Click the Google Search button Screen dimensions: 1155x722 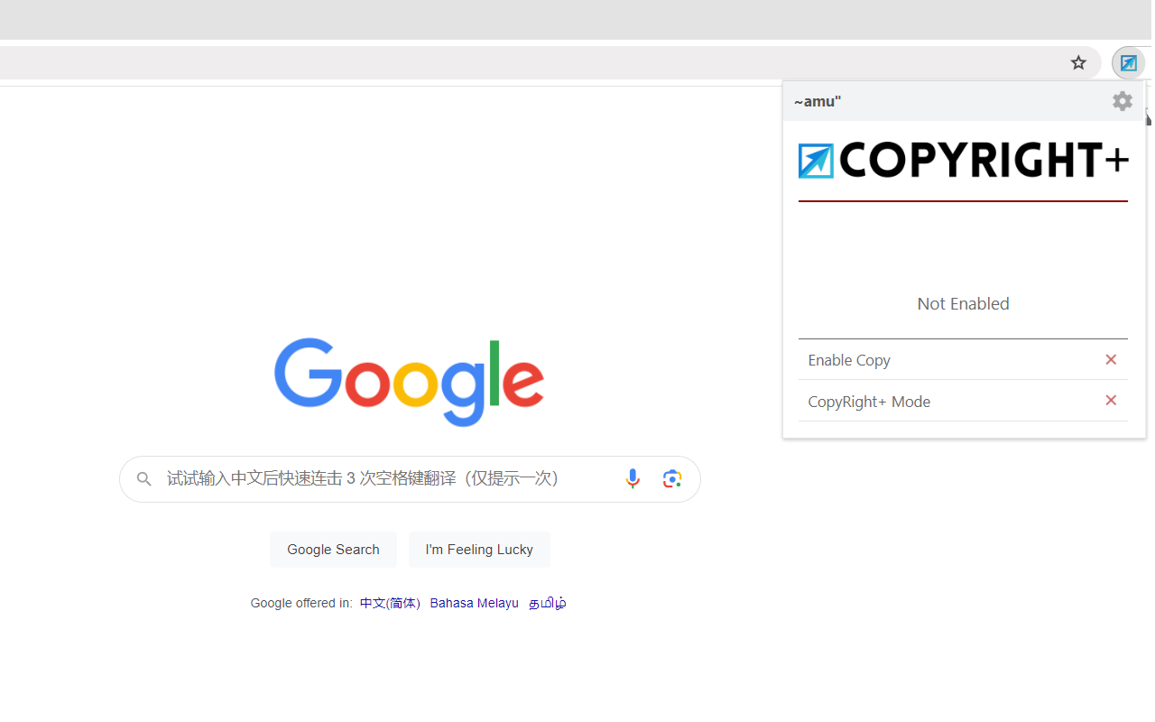[x=333, y=550]
